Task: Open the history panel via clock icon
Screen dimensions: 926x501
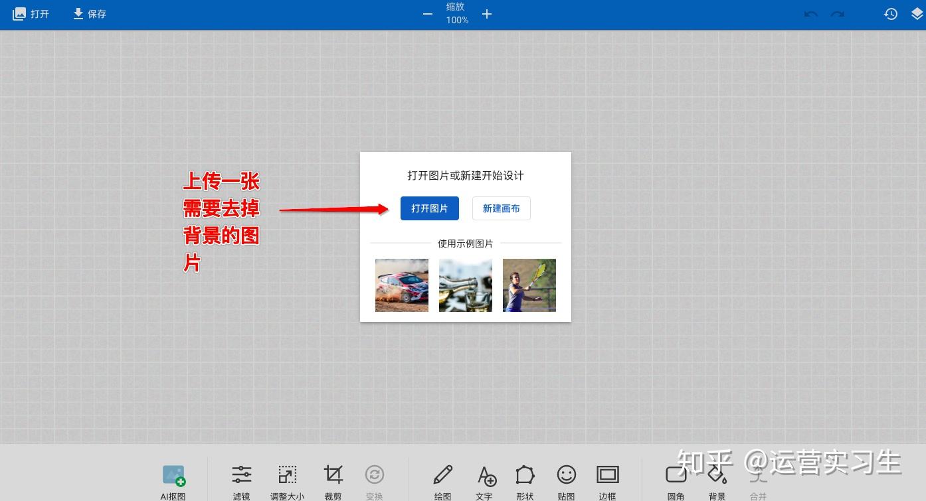Action: point(890,13)
